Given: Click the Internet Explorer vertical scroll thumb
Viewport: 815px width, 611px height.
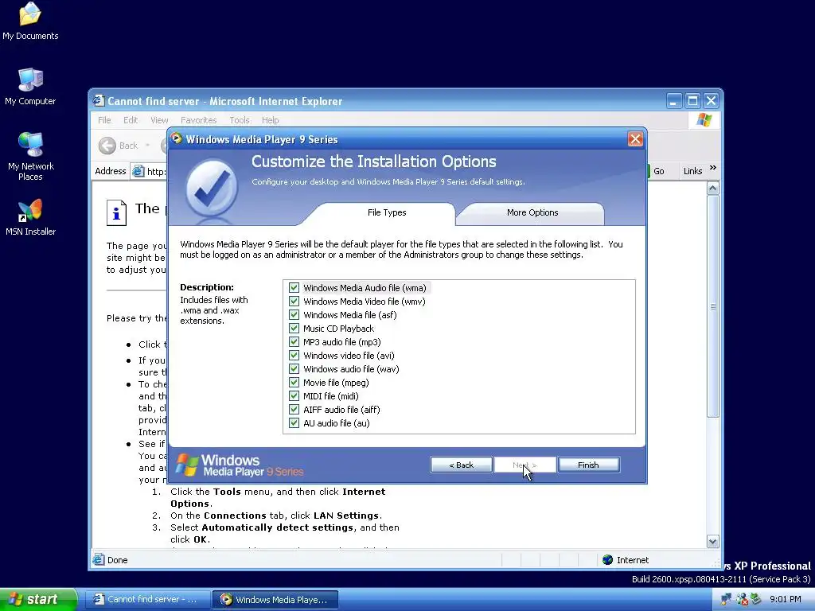Looking at the screenshot, I should click(x=712, y=306).
